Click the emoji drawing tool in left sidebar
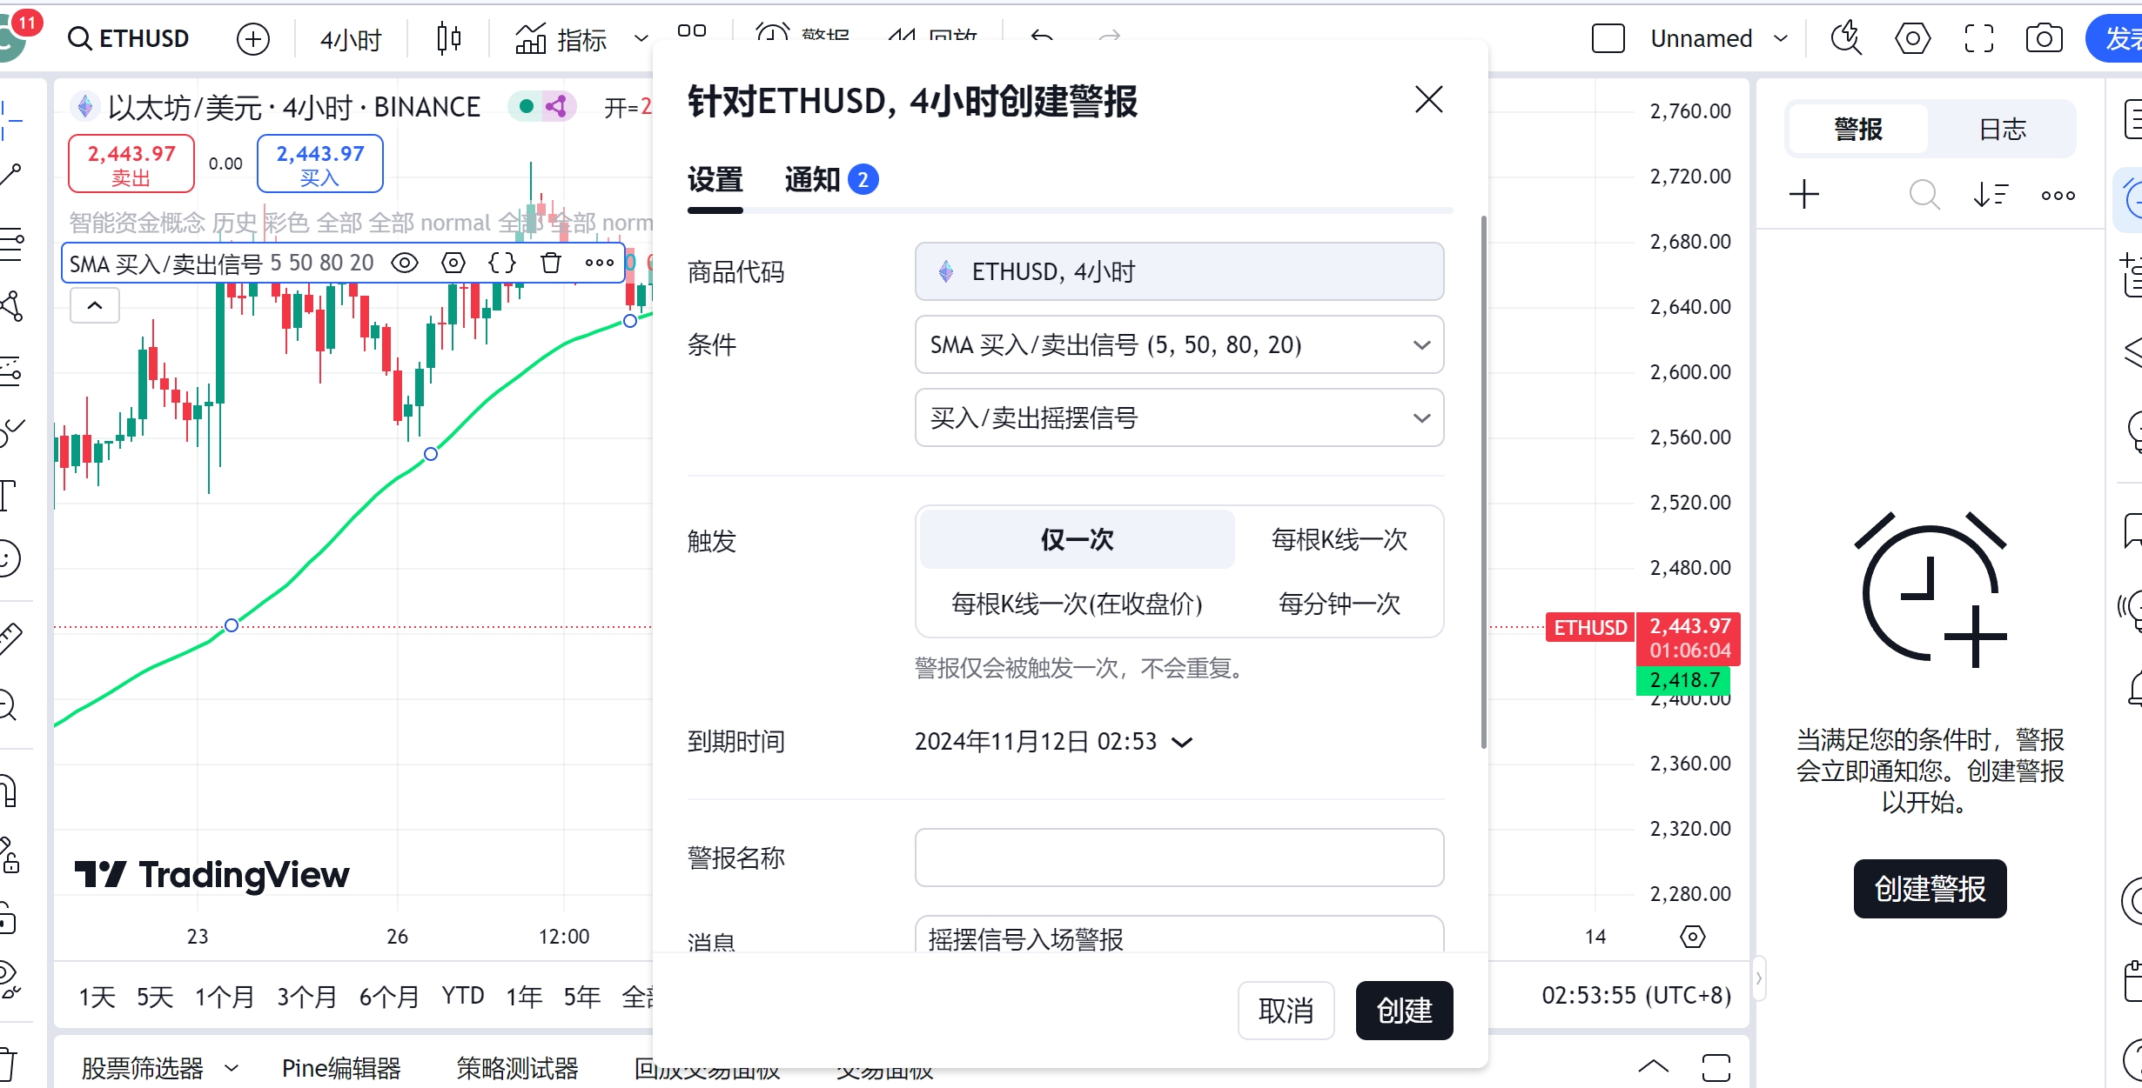The image size is (2142, 1088). click(9, 557)
